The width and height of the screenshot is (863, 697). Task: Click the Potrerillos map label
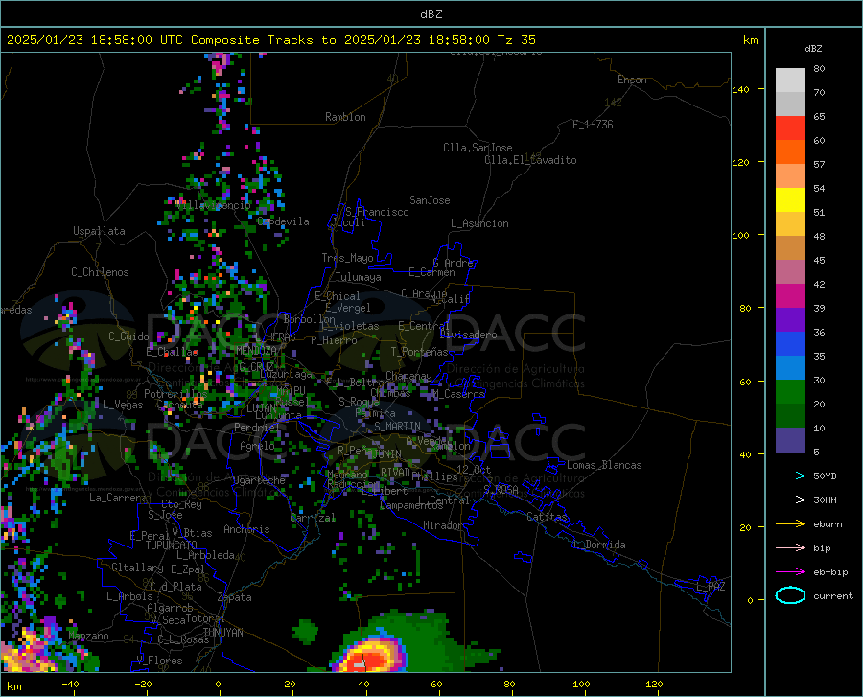click(x=175, y=394)
